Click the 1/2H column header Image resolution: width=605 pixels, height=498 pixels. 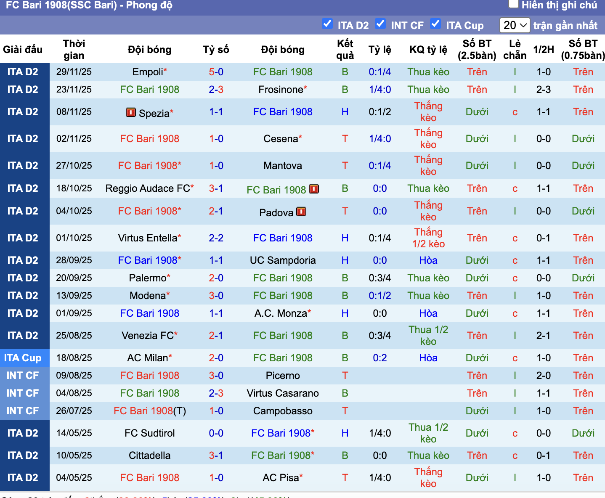click(x=544, y=50)
